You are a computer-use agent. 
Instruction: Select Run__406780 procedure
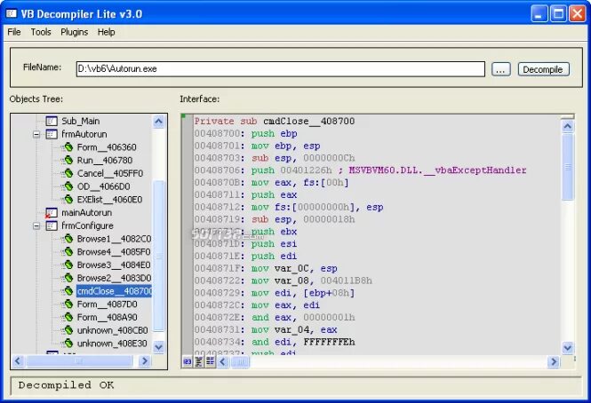click(x=105, y=160)
